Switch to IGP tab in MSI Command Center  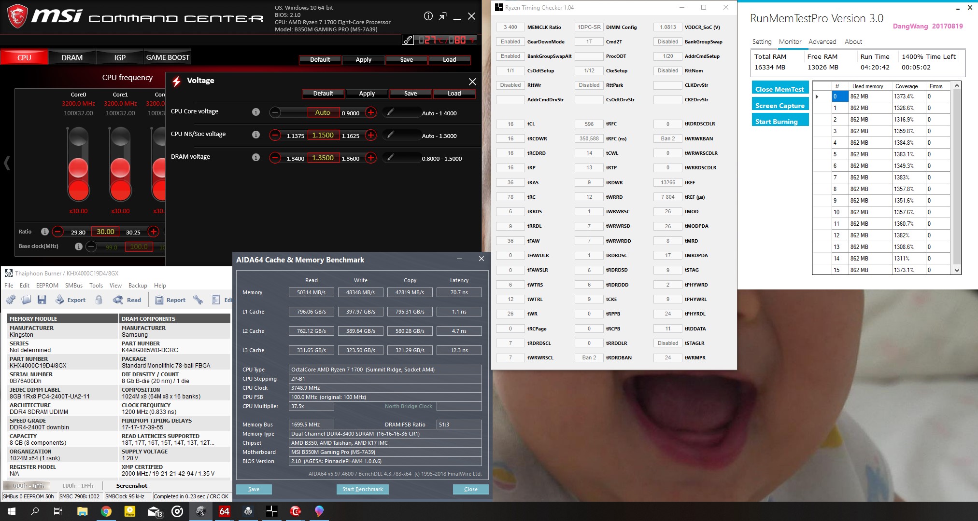pyautogui.click(x=120, y=57)
